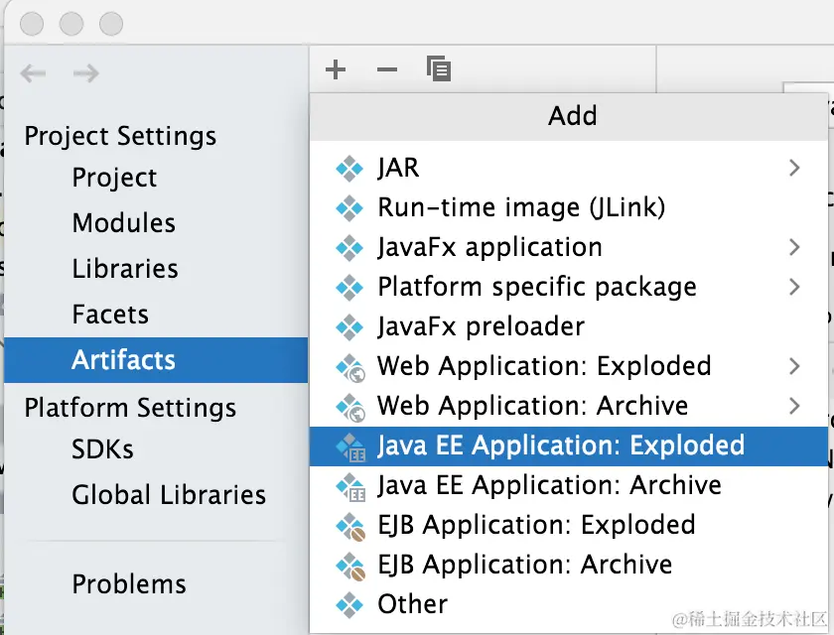Expand Web Application: Exploded submenu arrow
The height and width of the screenshot is (635, 834).
pyautogui.click(x=794, y=366)
